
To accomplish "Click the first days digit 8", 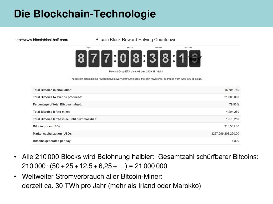I will 81,58.
